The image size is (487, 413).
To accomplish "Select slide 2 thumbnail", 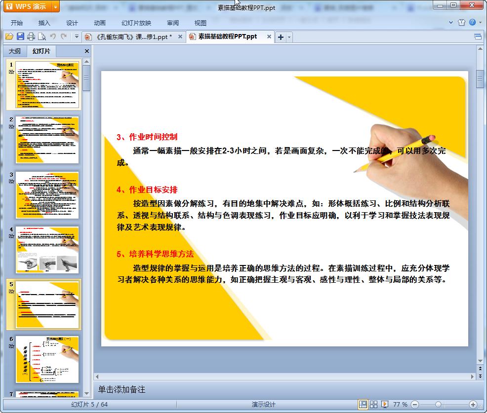I will [x=47, y=140].
